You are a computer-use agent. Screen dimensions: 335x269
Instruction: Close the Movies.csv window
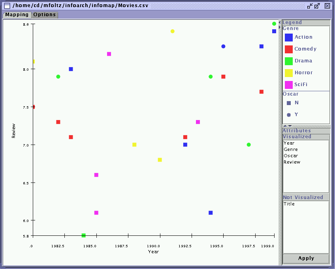[x=327, y=6]
